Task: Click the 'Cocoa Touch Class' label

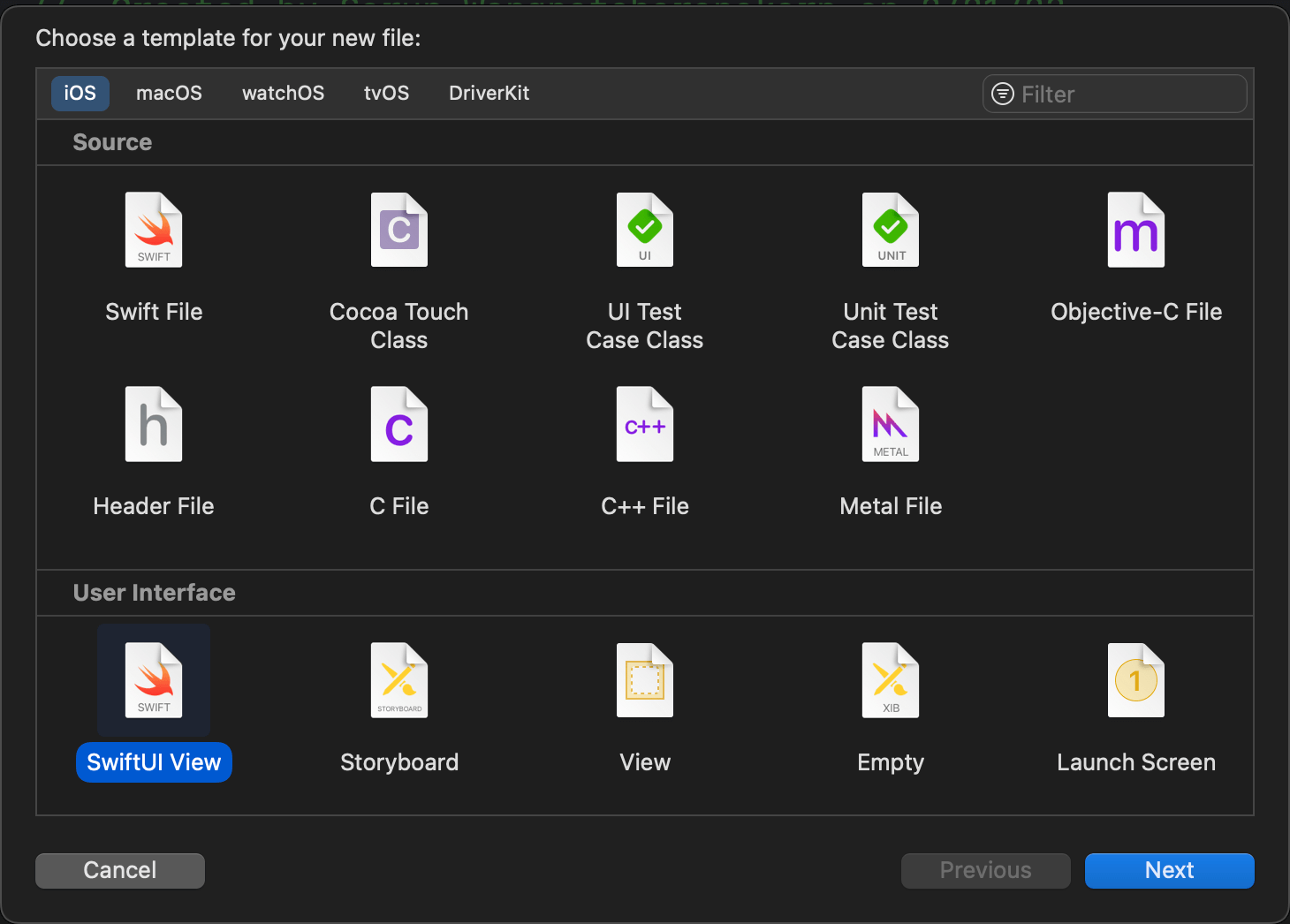Action: coord(399,326)
